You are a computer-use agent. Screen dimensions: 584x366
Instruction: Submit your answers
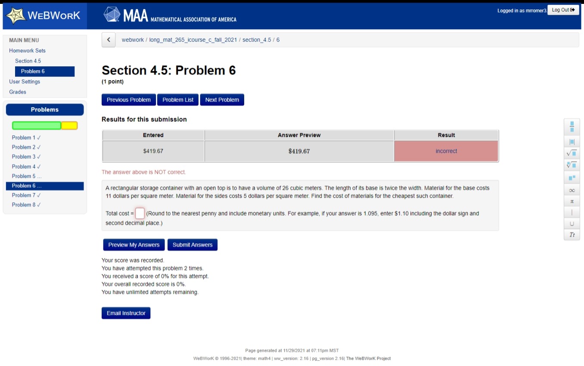tap(193, 245)
